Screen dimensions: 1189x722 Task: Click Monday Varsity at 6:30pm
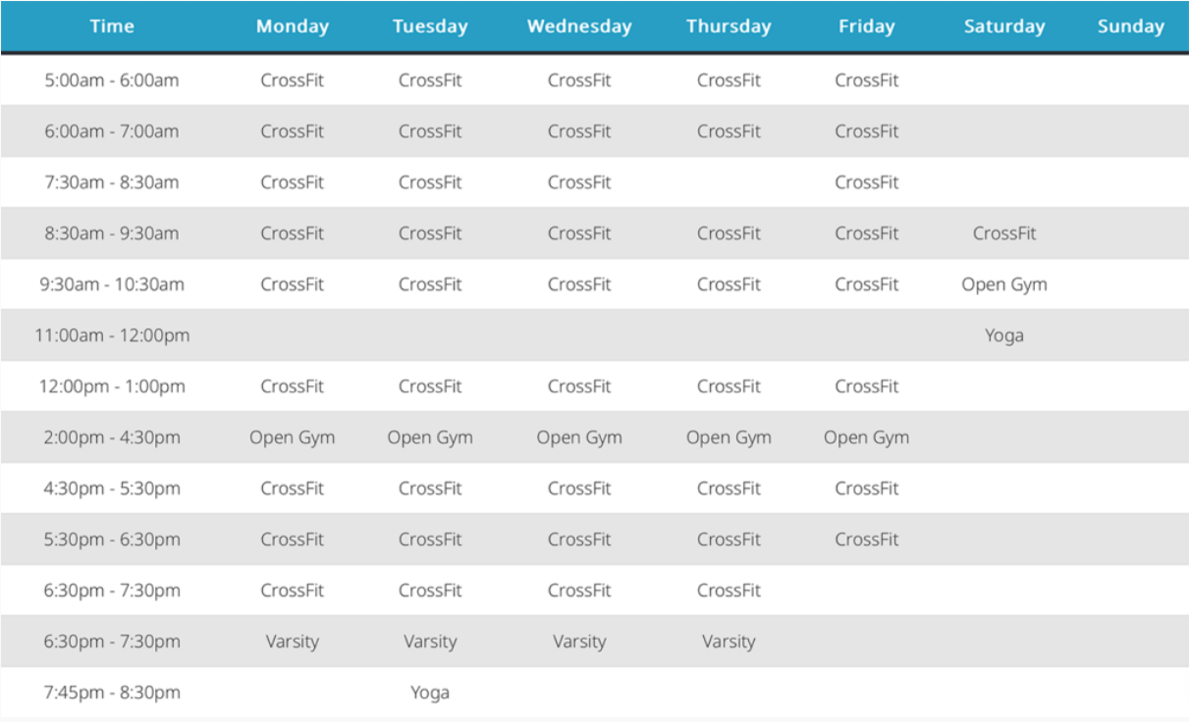coord(292,642)
